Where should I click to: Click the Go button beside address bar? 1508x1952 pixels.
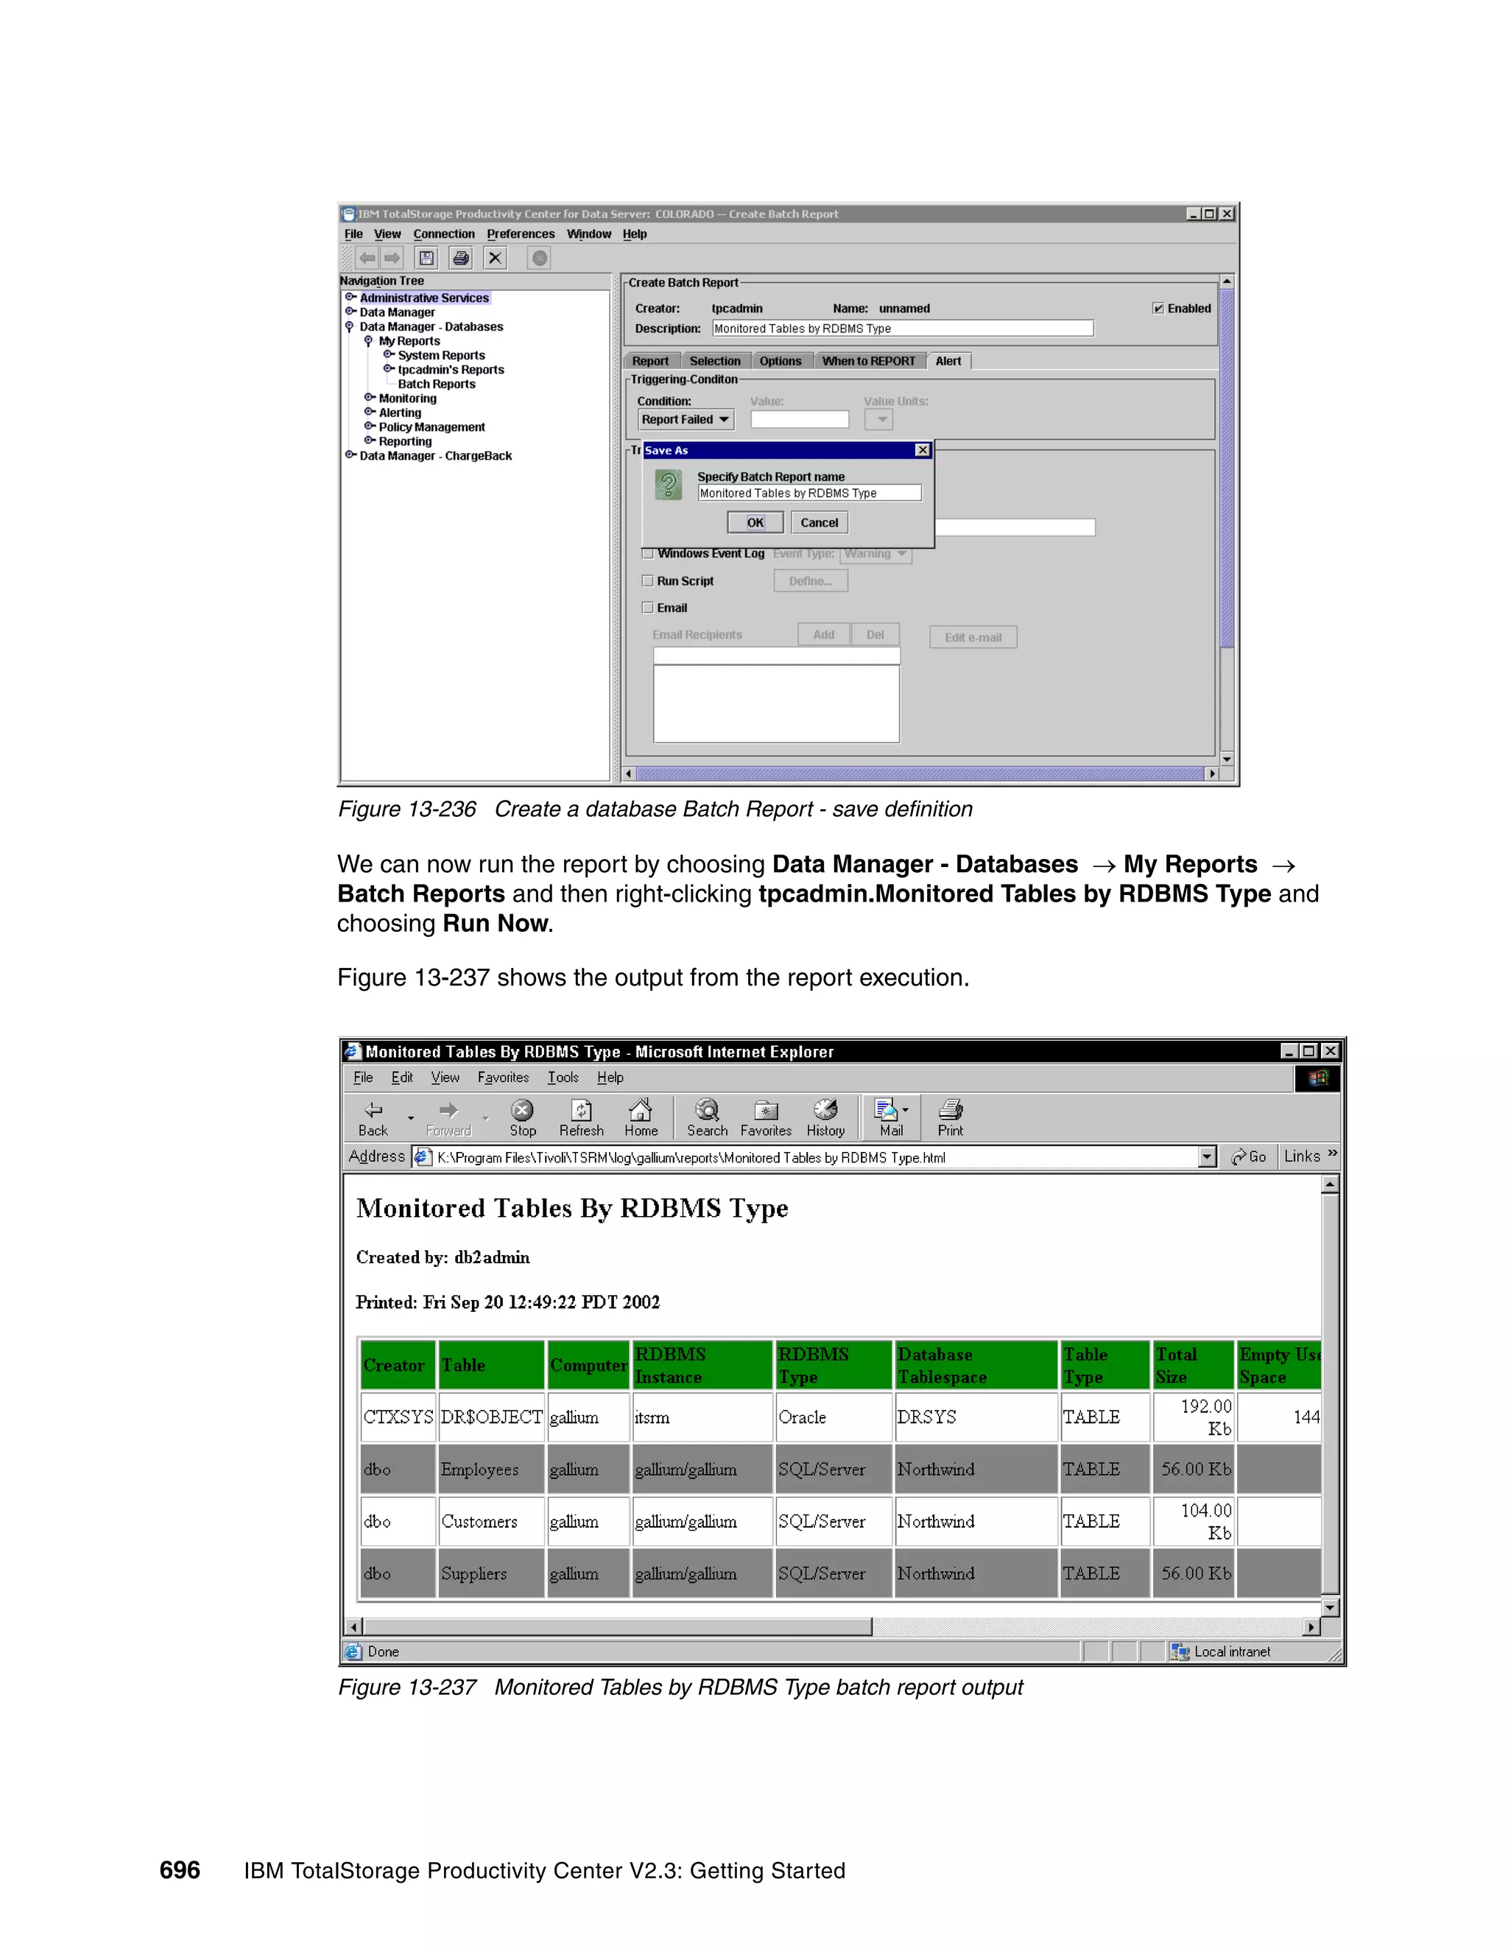(1248, 1156)
